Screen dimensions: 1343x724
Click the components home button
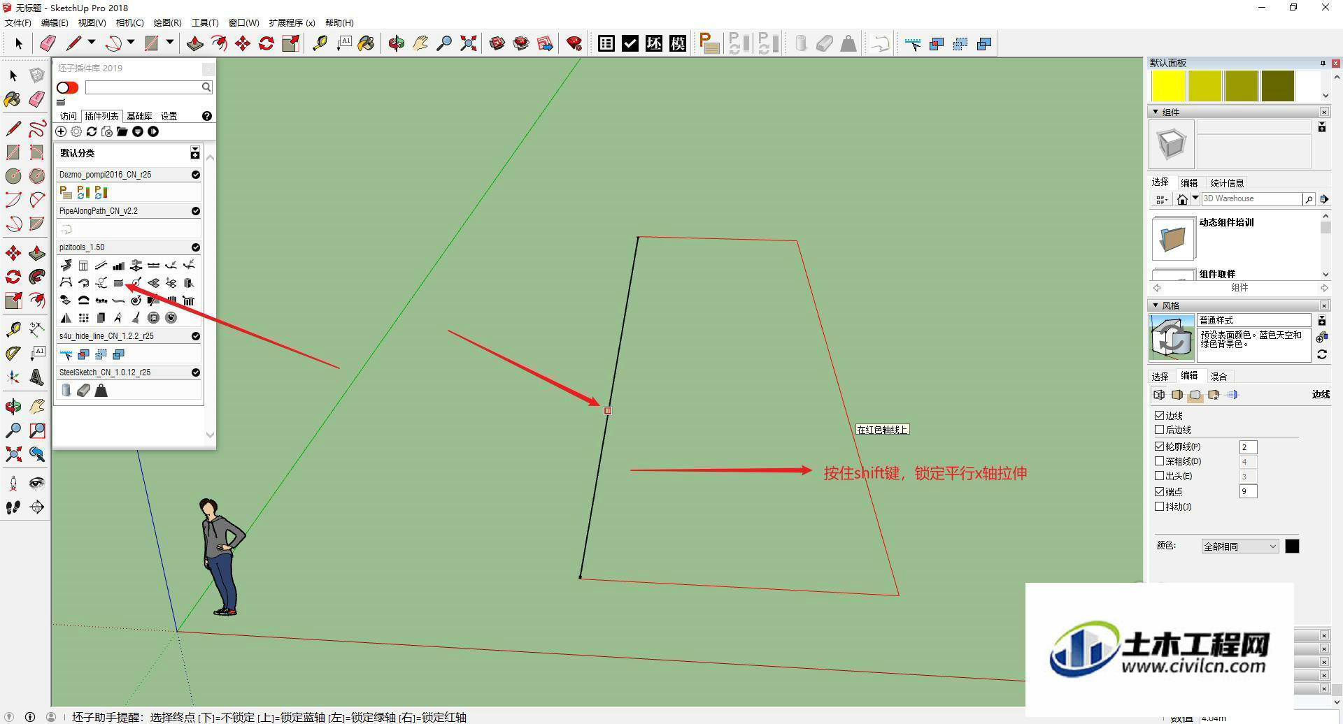(1182, 200)
